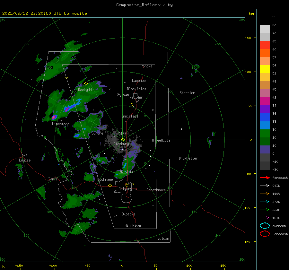
Task: Click the red forecast arrow in legend
Action: pos(265,178)
